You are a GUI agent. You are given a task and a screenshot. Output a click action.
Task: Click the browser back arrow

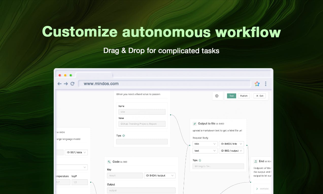pos(60,84)
